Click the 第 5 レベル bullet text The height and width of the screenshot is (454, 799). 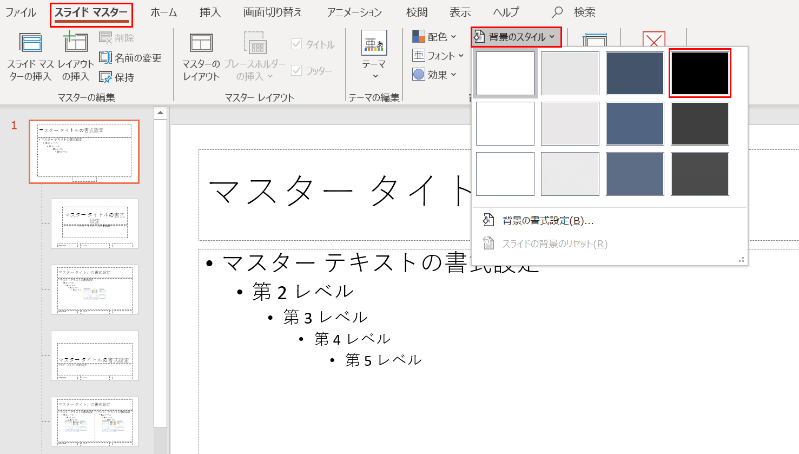384,360
